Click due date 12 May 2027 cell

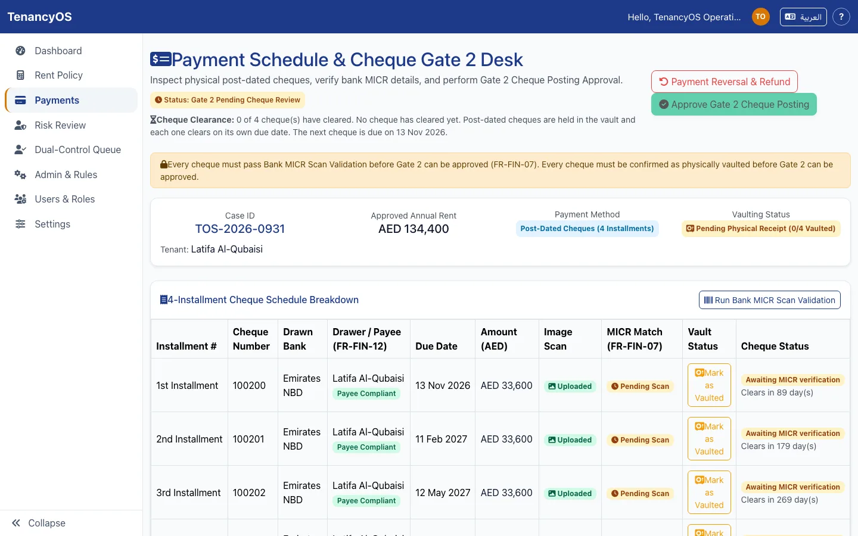[443, 493]
